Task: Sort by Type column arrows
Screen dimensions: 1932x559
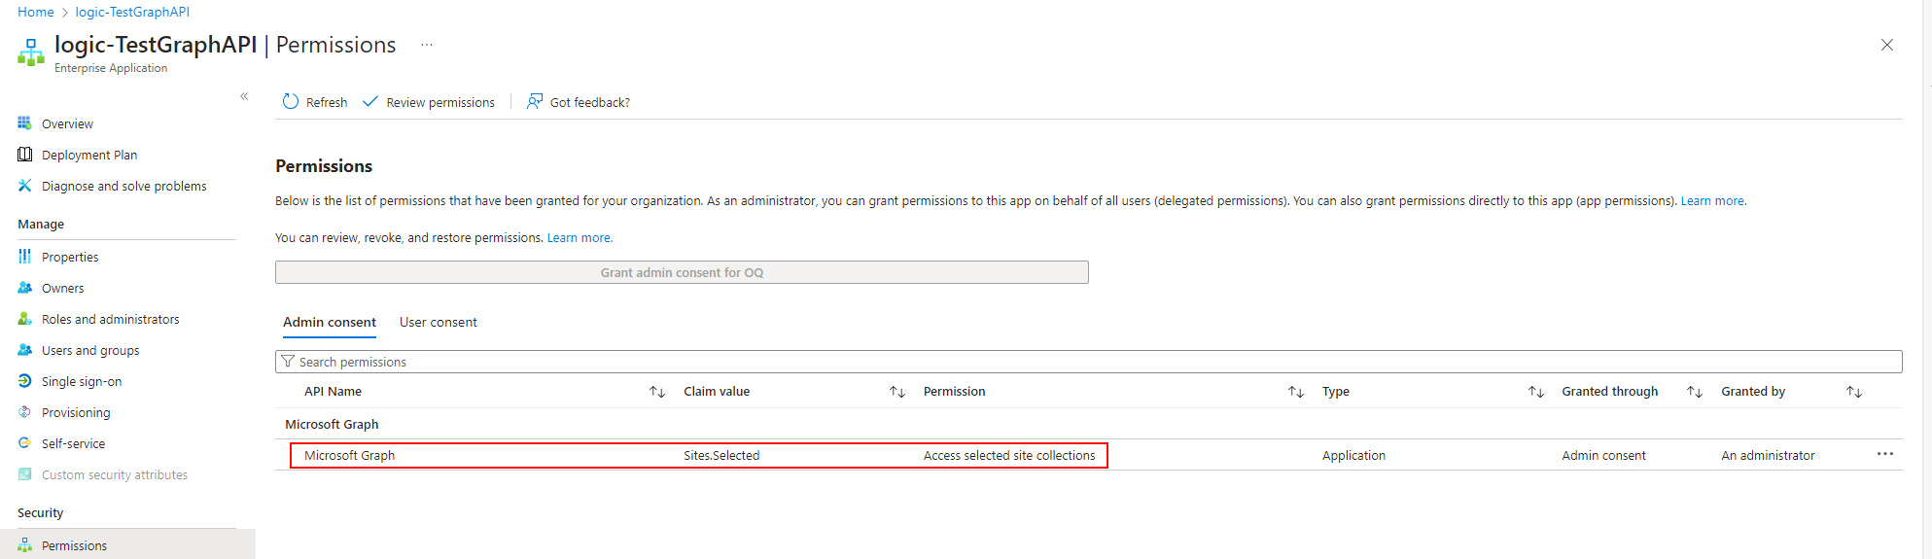Action: (1536, 392)
